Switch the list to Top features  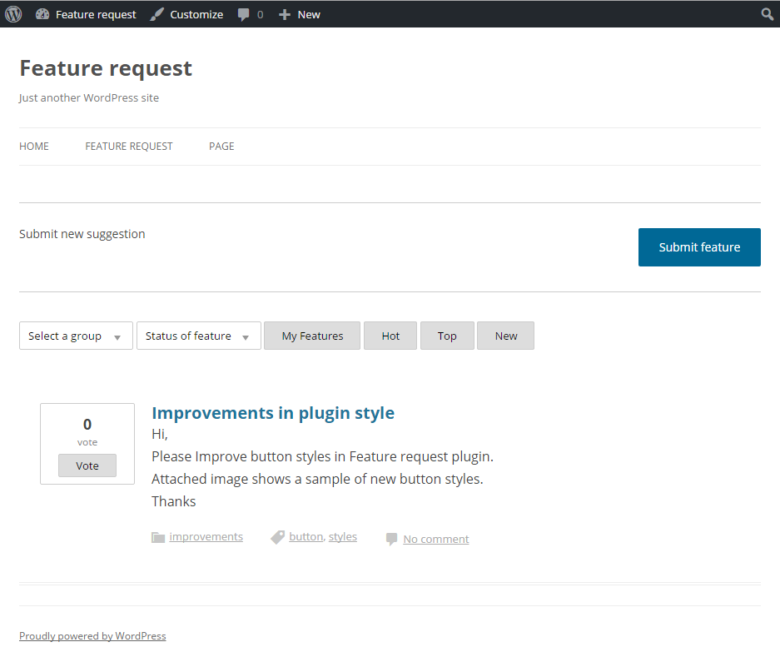pyautogui.click(x=447, y=336)
